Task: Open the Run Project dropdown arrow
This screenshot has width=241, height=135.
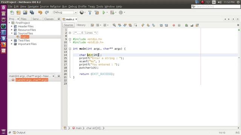Action: [107, 12]
